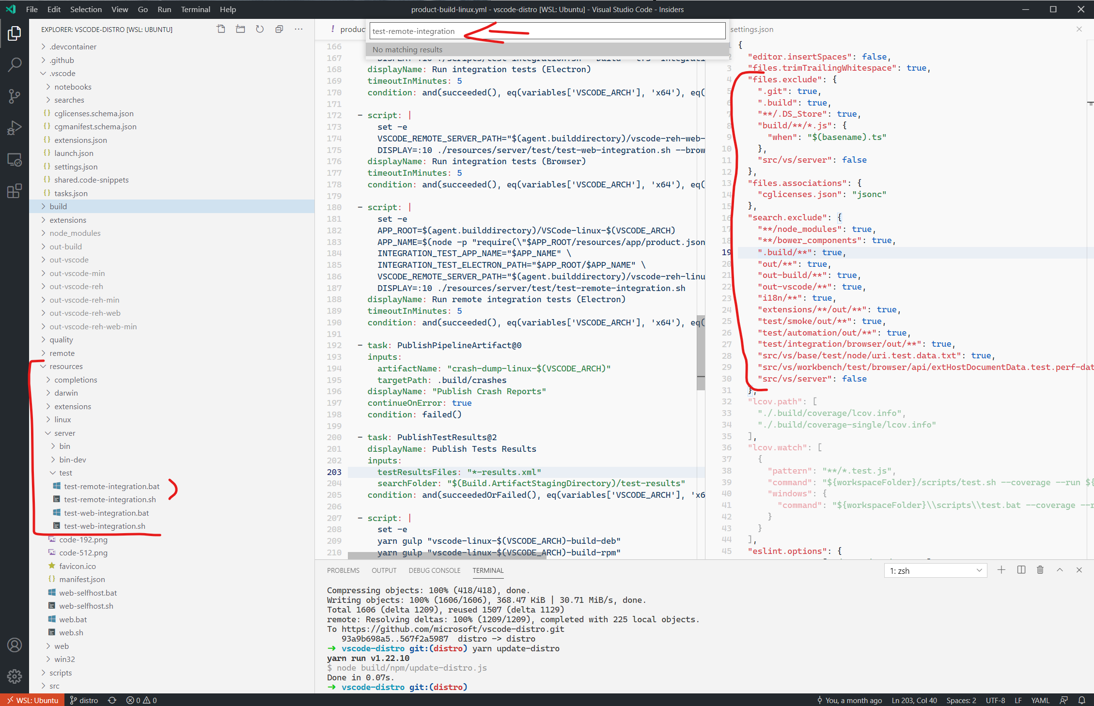Create new file in Explorer
Image resolution: width=1094 pixels, height=706 pixels.
[221, 29]
